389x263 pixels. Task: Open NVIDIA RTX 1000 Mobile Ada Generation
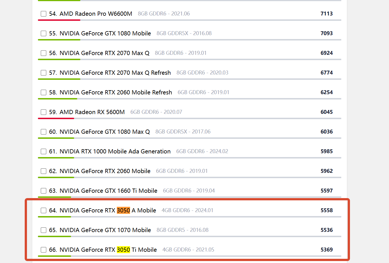pyautogui.click(x=115, y=151)
